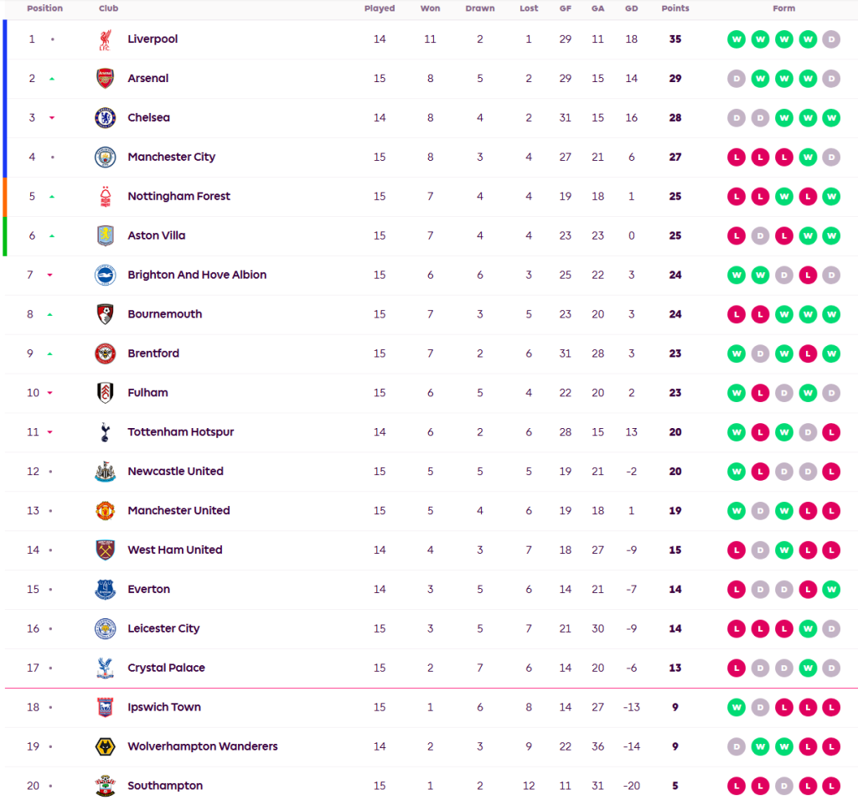Click Liverpool's first green W form badge

[737, 39]
